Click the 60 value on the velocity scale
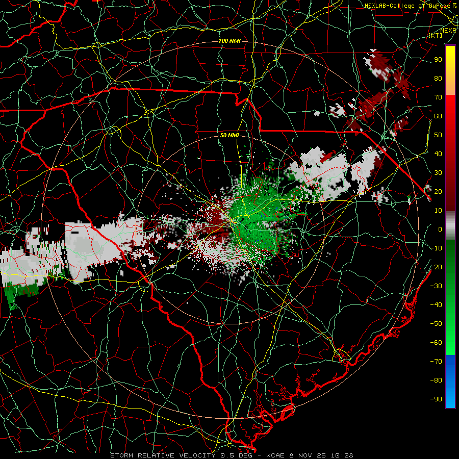459x459 pixels. tap(438, 116)
